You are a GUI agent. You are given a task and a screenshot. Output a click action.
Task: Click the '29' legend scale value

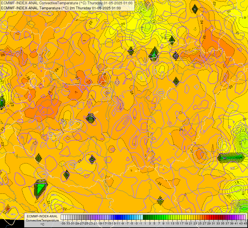(209, 224)
